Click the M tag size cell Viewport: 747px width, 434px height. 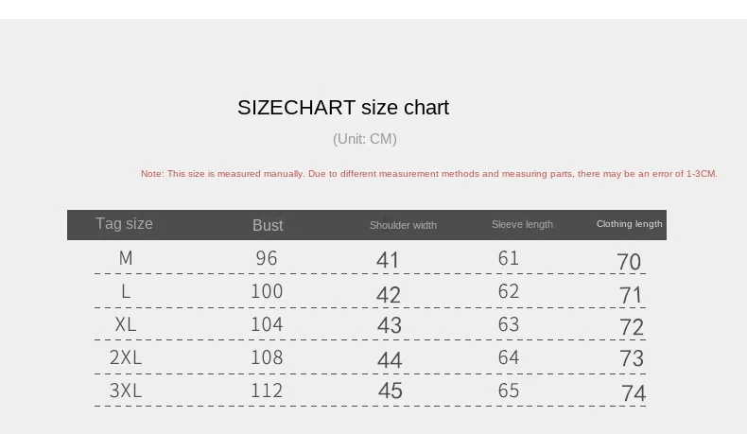point(126,258)
